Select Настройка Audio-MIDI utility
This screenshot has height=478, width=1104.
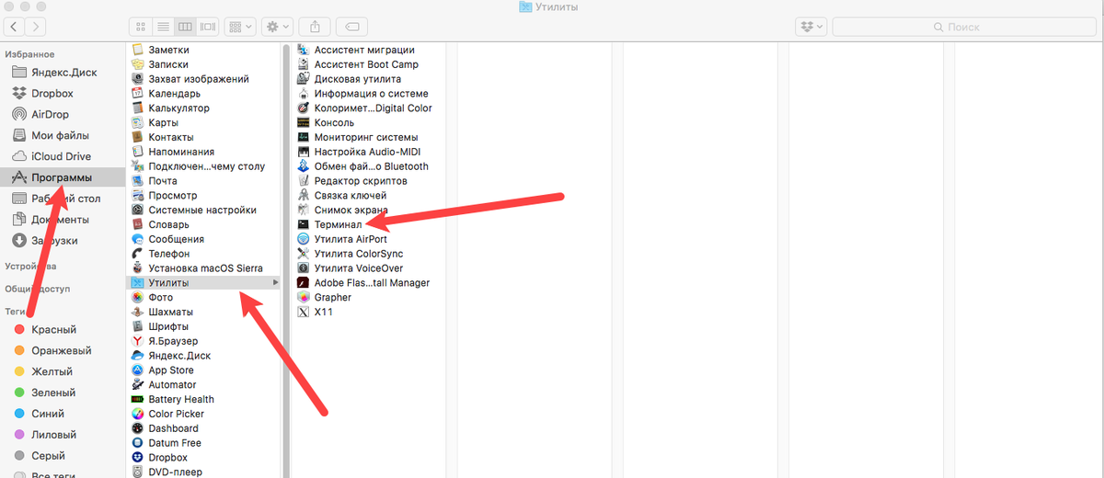click(369, 152)
